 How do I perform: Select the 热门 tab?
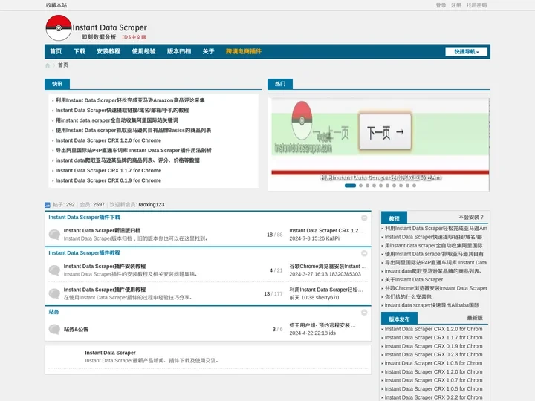coord(280,84)
